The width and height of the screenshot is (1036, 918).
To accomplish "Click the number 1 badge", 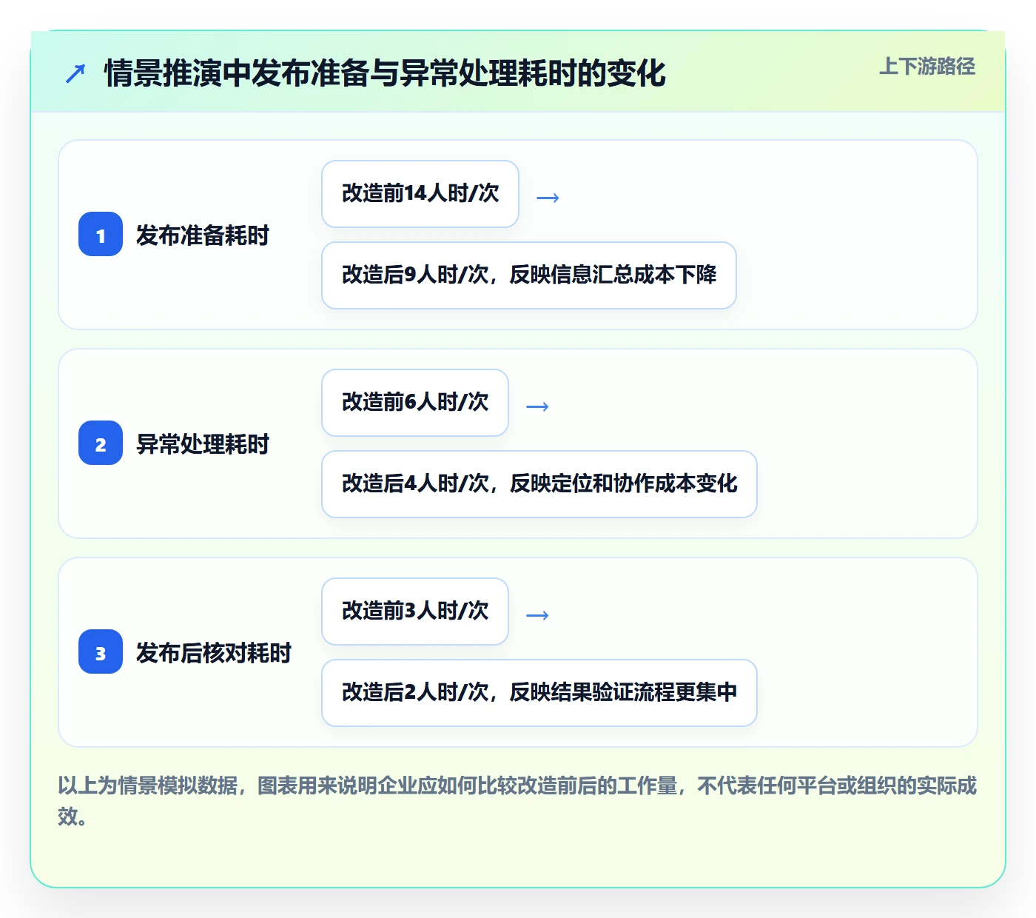I will pyautogui.click(x=101, y=234).
